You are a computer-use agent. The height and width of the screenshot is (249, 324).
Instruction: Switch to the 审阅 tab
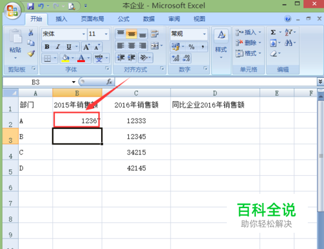[x=174, y=19]
